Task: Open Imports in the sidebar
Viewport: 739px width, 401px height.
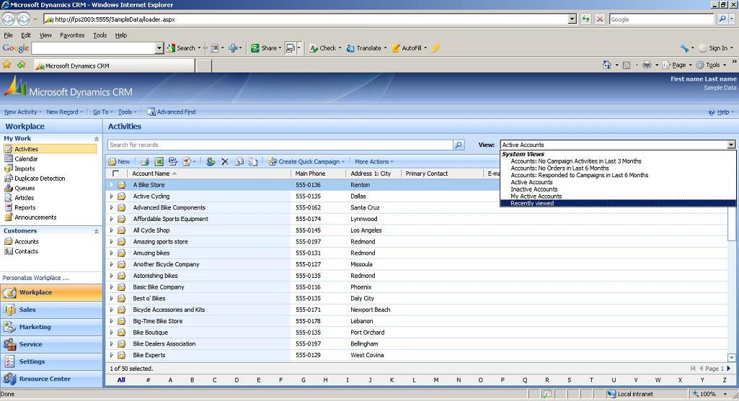Action: coord(25,168)
